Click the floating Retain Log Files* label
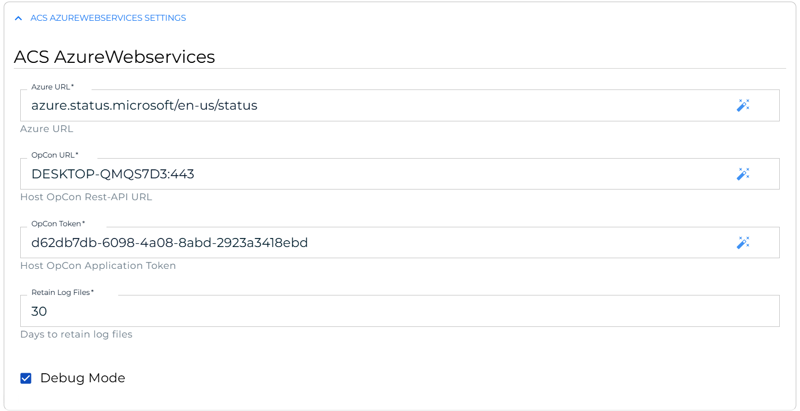Screen dimensions: 800x411 point(62,292)
